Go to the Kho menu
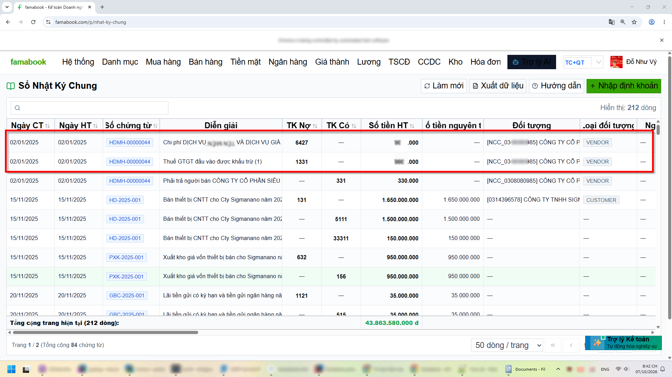Viewport: 672px width, 377px height. tap(455, 62)
